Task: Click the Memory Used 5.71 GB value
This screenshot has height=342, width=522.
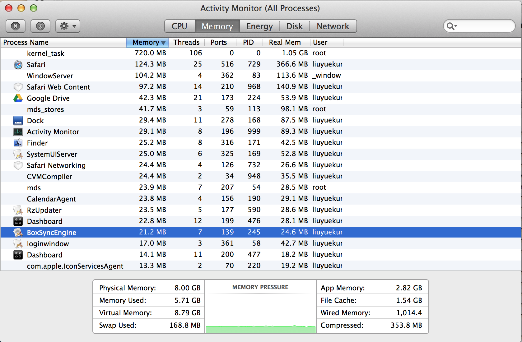Action: coord(188,300)
